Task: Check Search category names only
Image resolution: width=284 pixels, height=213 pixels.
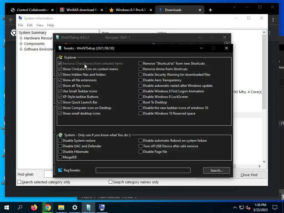Action: tap(110, 182)
